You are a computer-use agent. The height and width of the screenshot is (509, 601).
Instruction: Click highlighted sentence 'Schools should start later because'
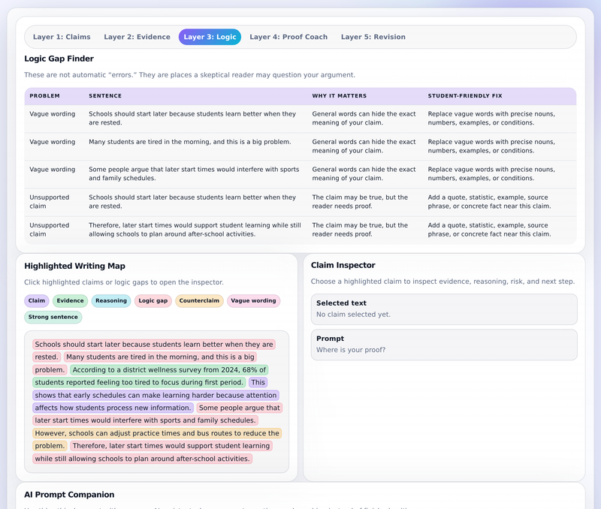pos(154,345)
